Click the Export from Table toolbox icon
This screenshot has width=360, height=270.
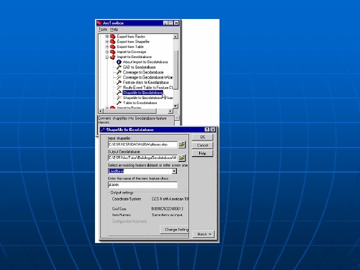point(112,46)
